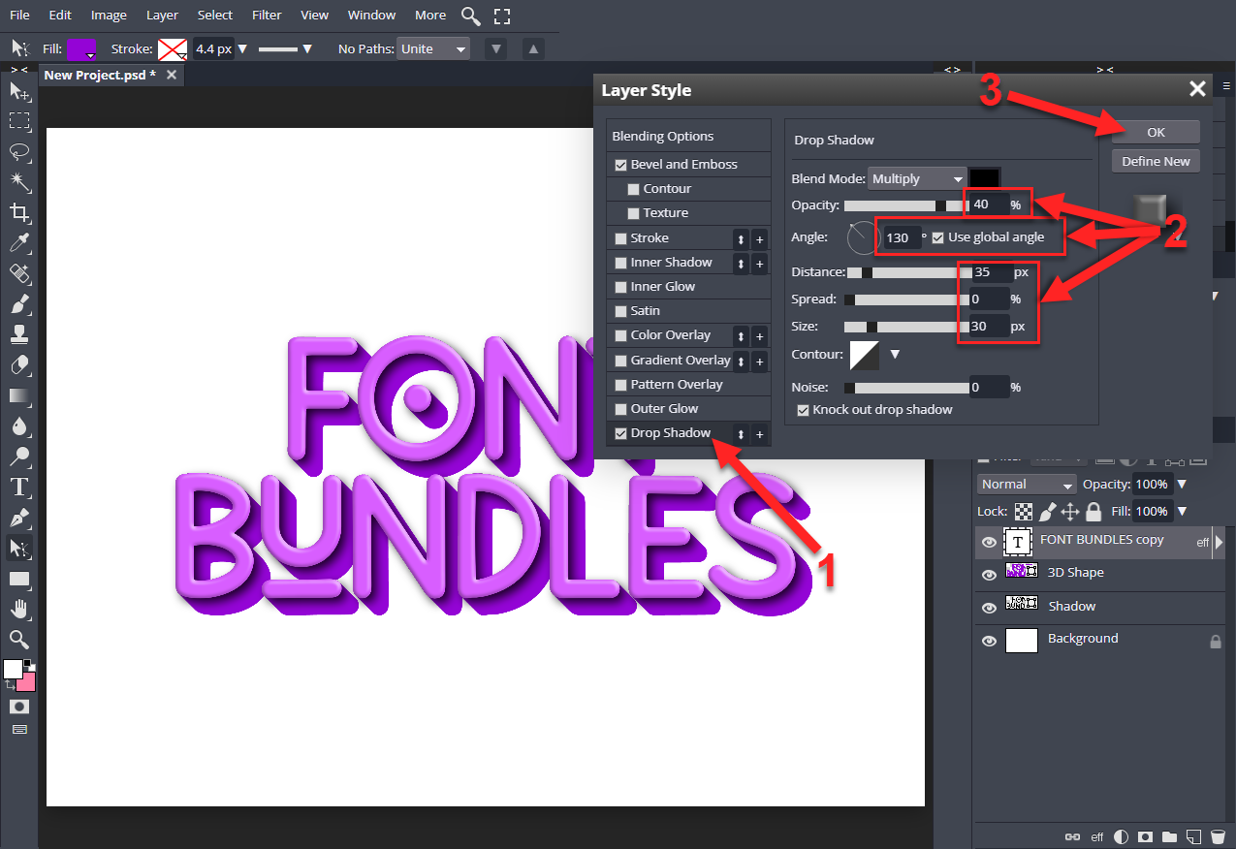Screen dimensions: 1236x849
Task: Select the Blur droplet tool
Action: [x=18, y=425]
